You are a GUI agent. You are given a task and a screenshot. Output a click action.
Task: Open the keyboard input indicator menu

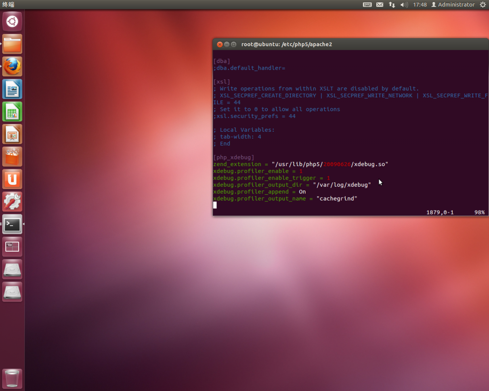point(367,5)
